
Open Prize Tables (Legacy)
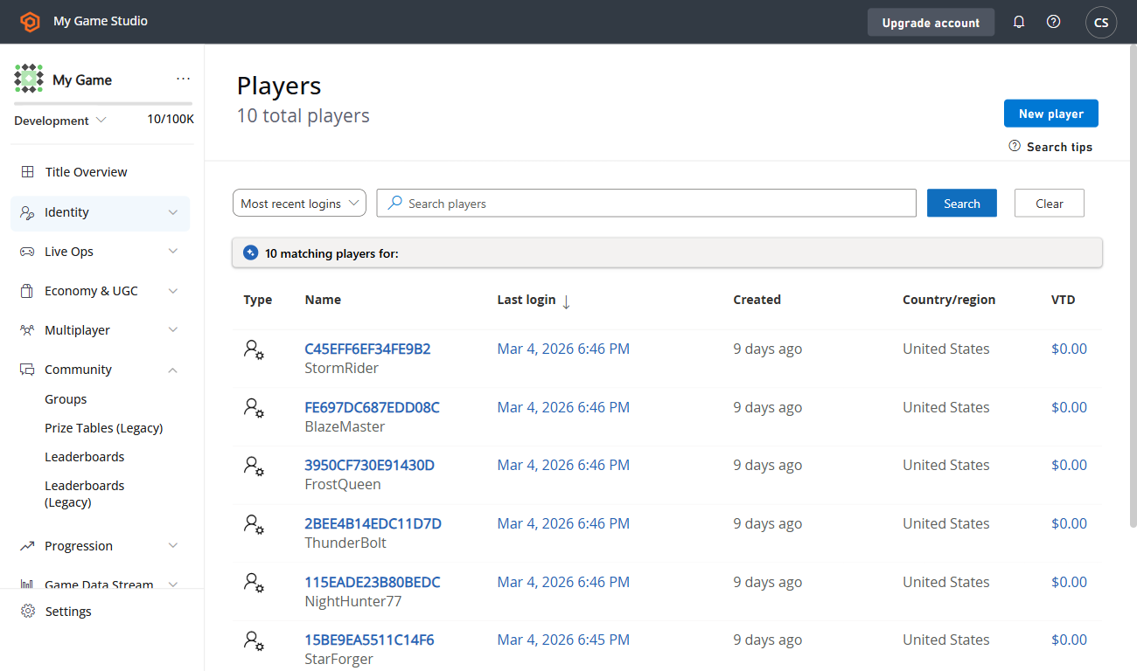pos(104,428)
